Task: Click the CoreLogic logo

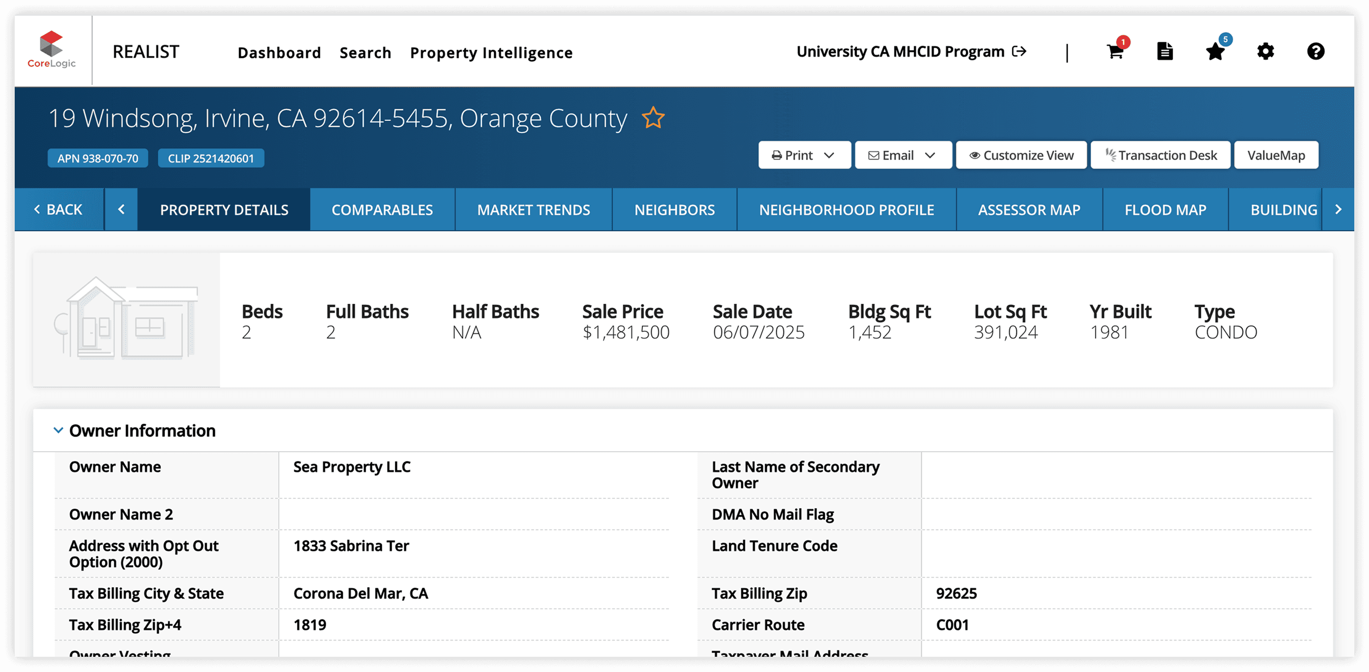Action: (x=52, y=50)
